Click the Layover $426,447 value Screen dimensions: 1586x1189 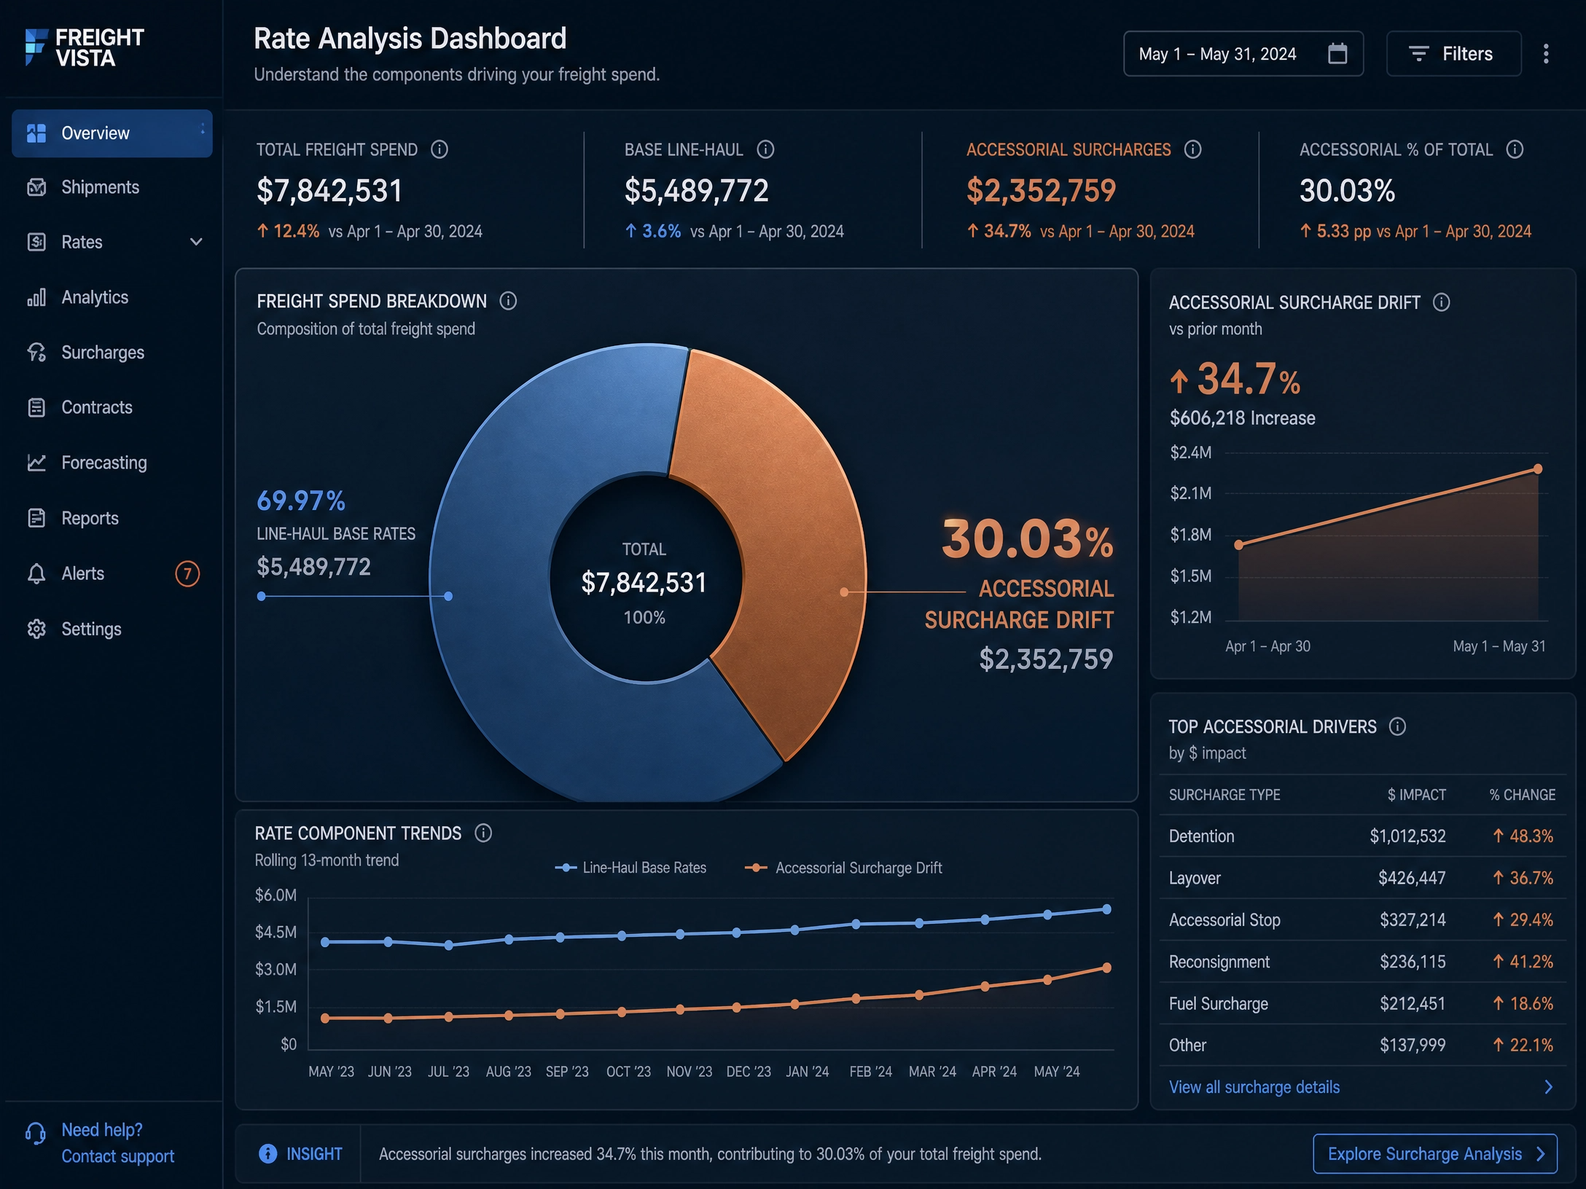pyautogui.click(x=1412, y=879)
